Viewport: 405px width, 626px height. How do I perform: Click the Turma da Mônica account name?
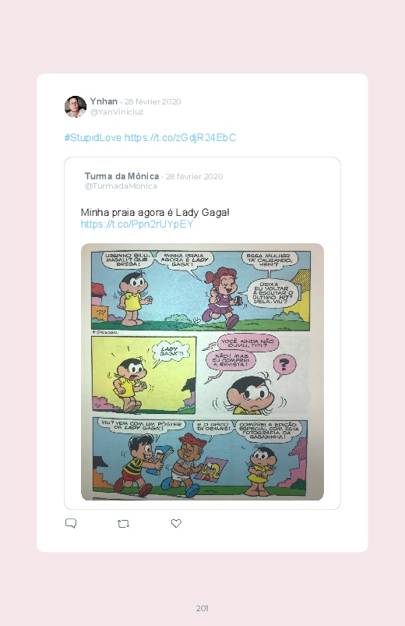121,176
